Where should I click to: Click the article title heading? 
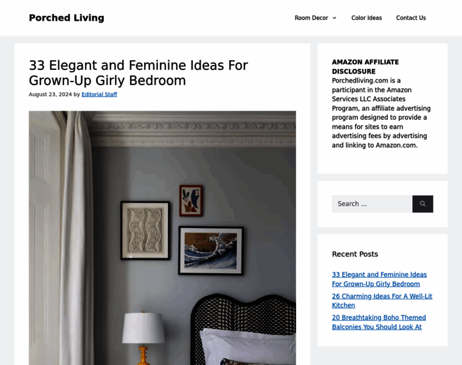(139, 73)
